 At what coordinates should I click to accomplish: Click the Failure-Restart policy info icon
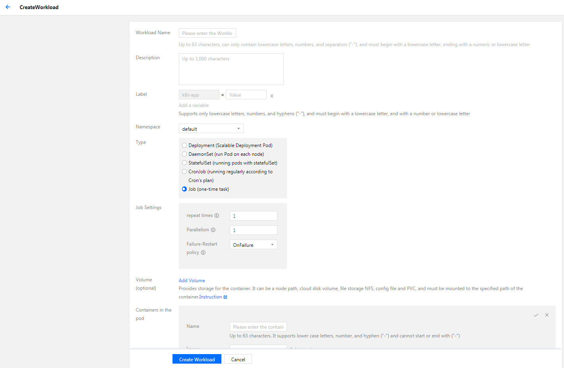(203, 253)
